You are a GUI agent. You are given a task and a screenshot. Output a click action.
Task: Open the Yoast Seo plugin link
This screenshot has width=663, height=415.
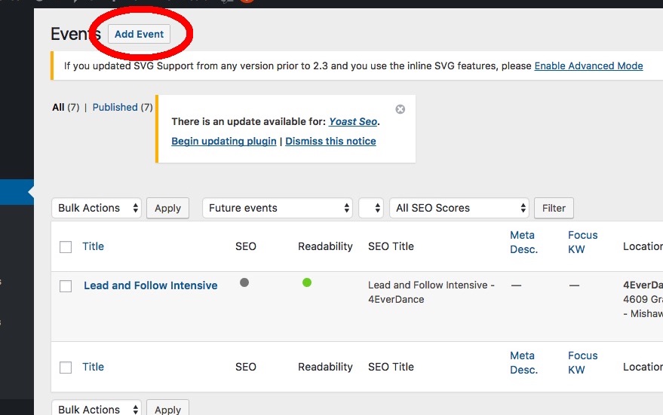point(353,121)
